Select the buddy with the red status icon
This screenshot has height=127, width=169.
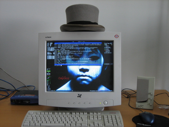point(107,51)
